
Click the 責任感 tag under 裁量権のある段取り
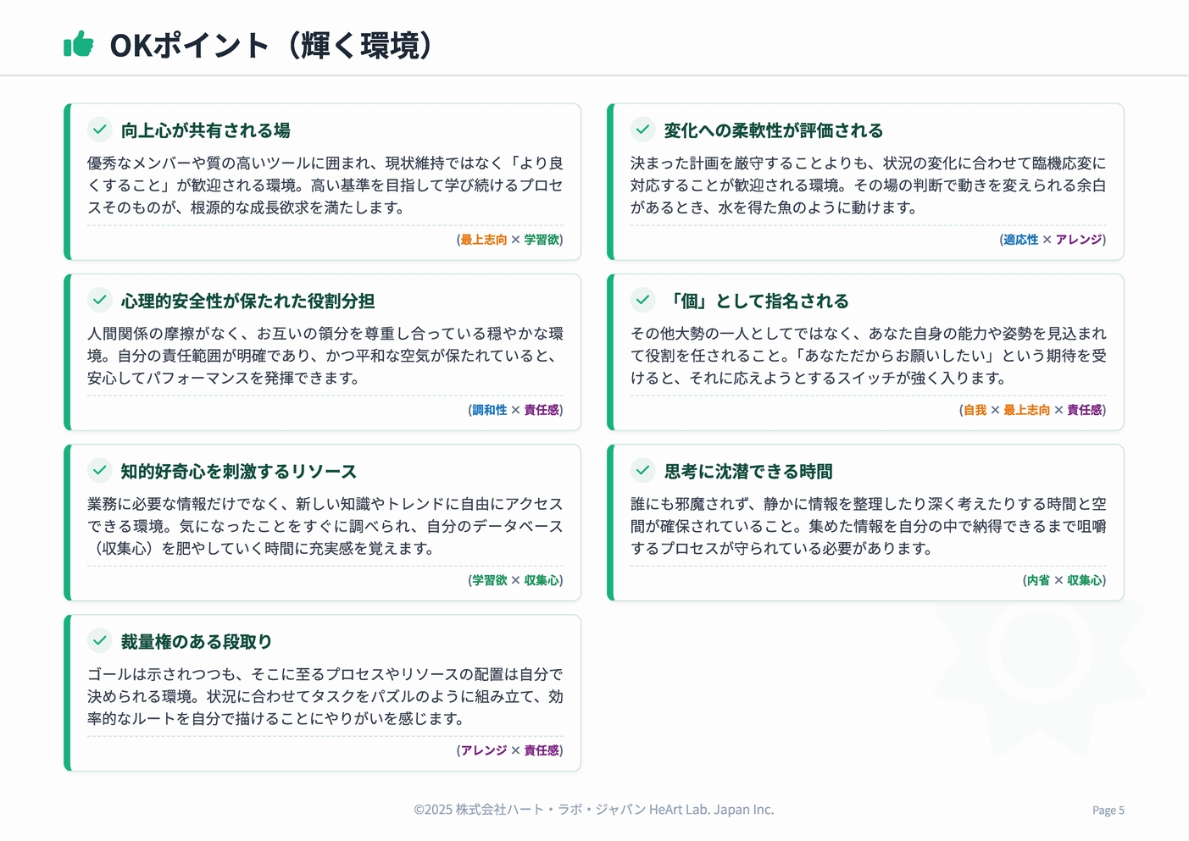tap(541, 750)
